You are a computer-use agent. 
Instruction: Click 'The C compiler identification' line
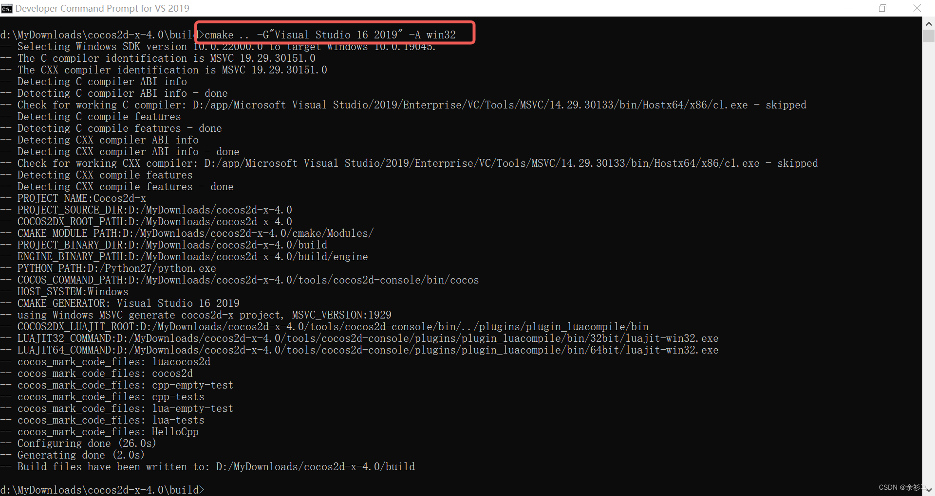[158, 58]
